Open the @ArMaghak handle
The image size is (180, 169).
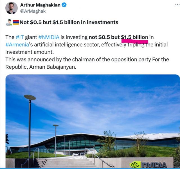[x=33, y=11]
